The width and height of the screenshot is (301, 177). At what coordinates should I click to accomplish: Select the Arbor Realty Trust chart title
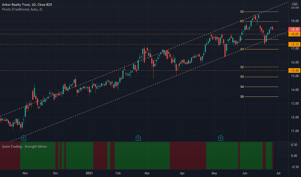click(27, 5)
